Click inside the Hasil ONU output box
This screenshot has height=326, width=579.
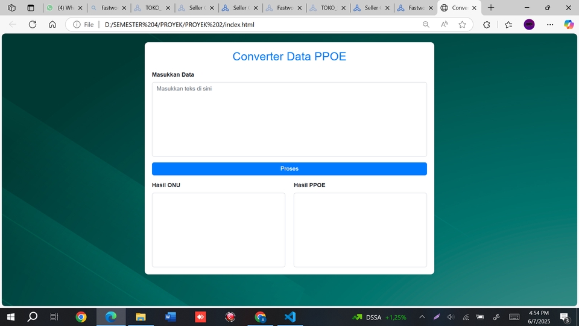click(218, 229)
